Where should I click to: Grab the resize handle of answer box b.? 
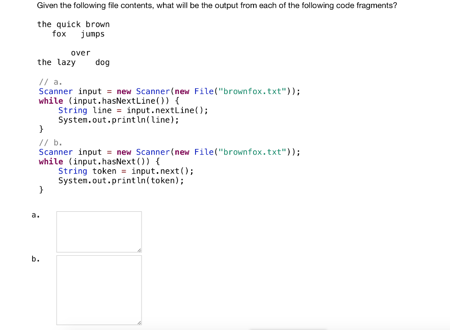pos(139,323)
